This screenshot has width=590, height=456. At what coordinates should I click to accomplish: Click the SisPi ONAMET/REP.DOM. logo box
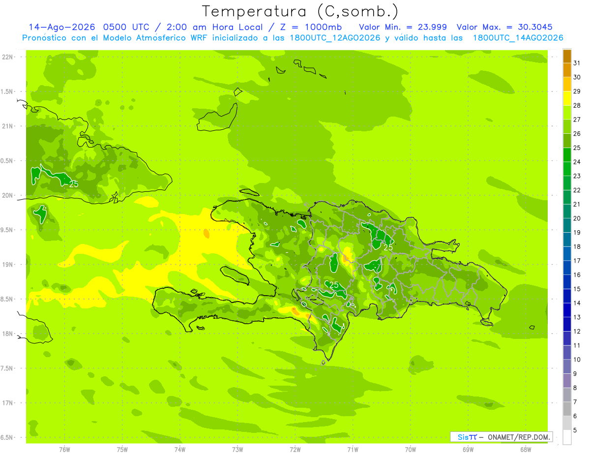pos(501,437)
